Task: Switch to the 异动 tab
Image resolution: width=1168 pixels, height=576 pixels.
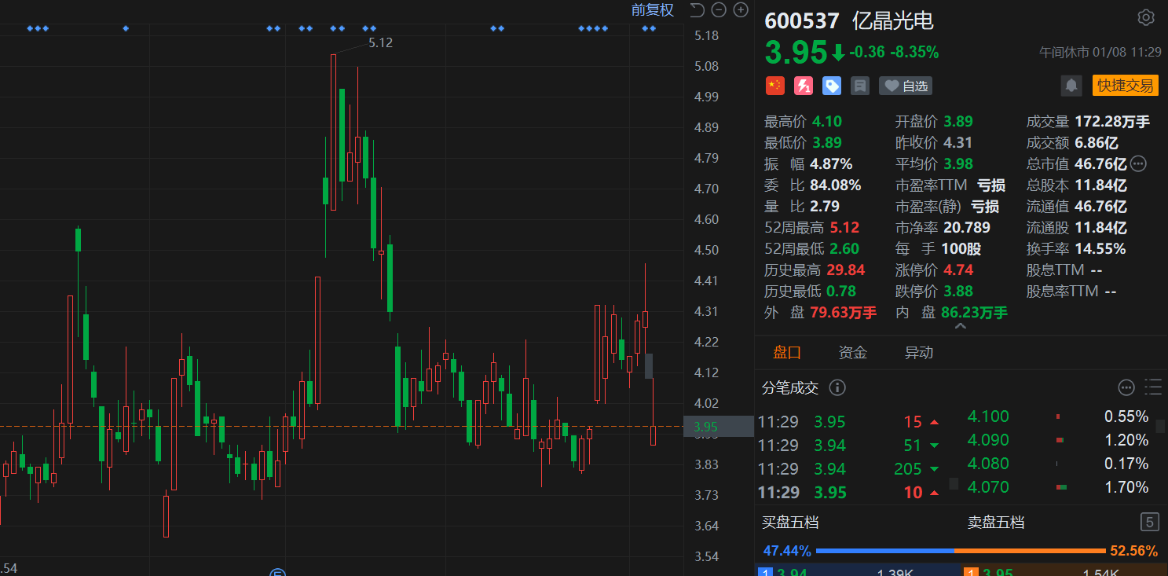Action: (919, 353)
